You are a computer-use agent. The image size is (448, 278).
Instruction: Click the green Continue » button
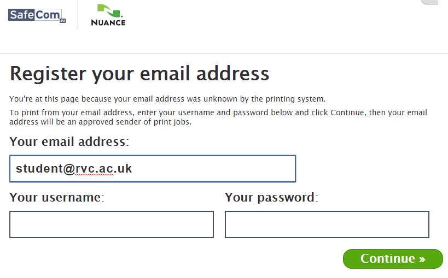pos(393,259)
